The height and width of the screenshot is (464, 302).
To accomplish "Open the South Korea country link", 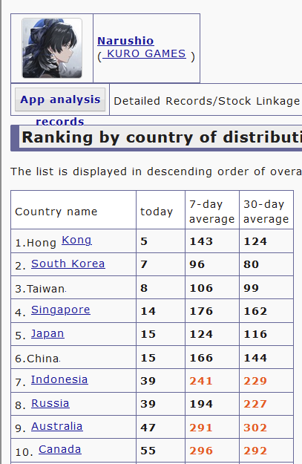I will point(68,264).
